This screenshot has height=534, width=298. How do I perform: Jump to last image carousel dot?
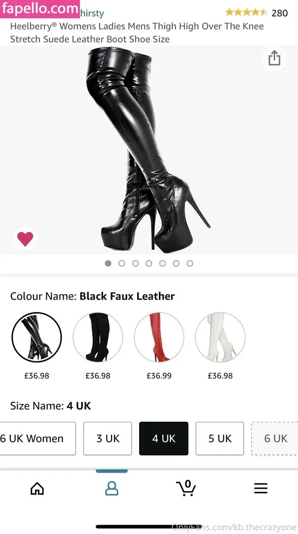tap(190, 263)
